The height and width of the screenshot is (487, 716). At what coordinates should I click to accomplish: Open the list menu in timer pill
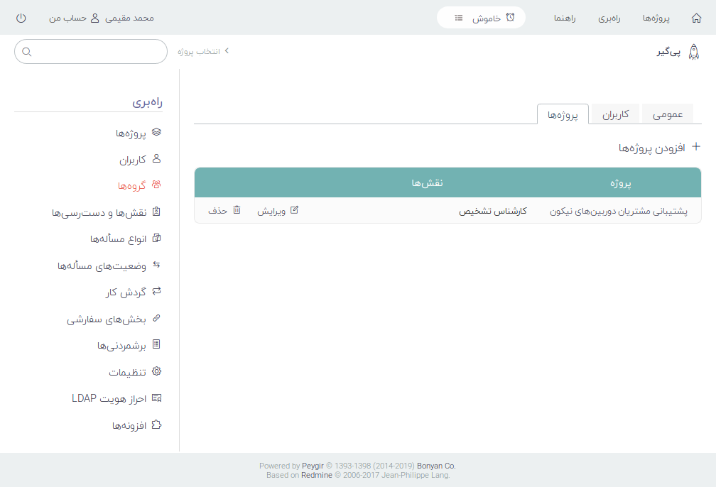click(x=459, y=18)
